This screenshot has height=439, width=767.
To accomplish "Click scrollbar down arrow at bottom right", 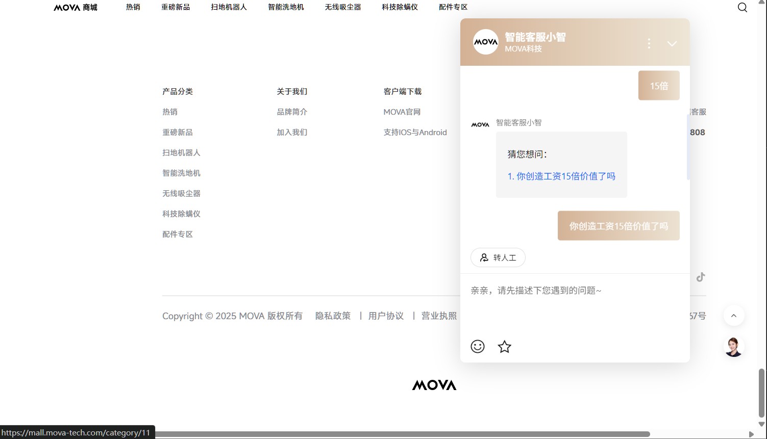I will pos(762,424).
